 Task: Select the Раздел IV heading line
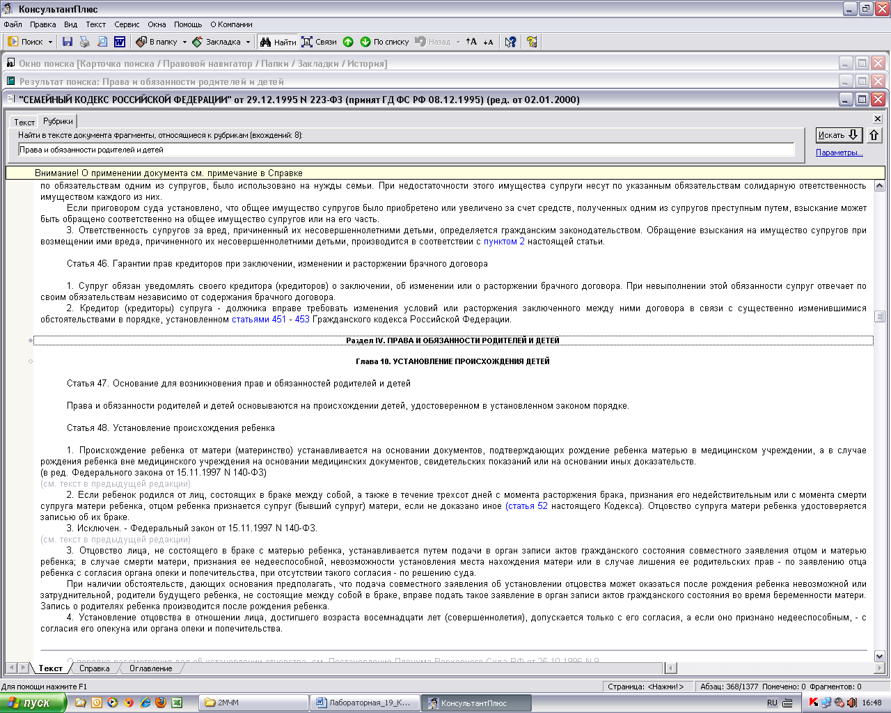tap(453, 340)
